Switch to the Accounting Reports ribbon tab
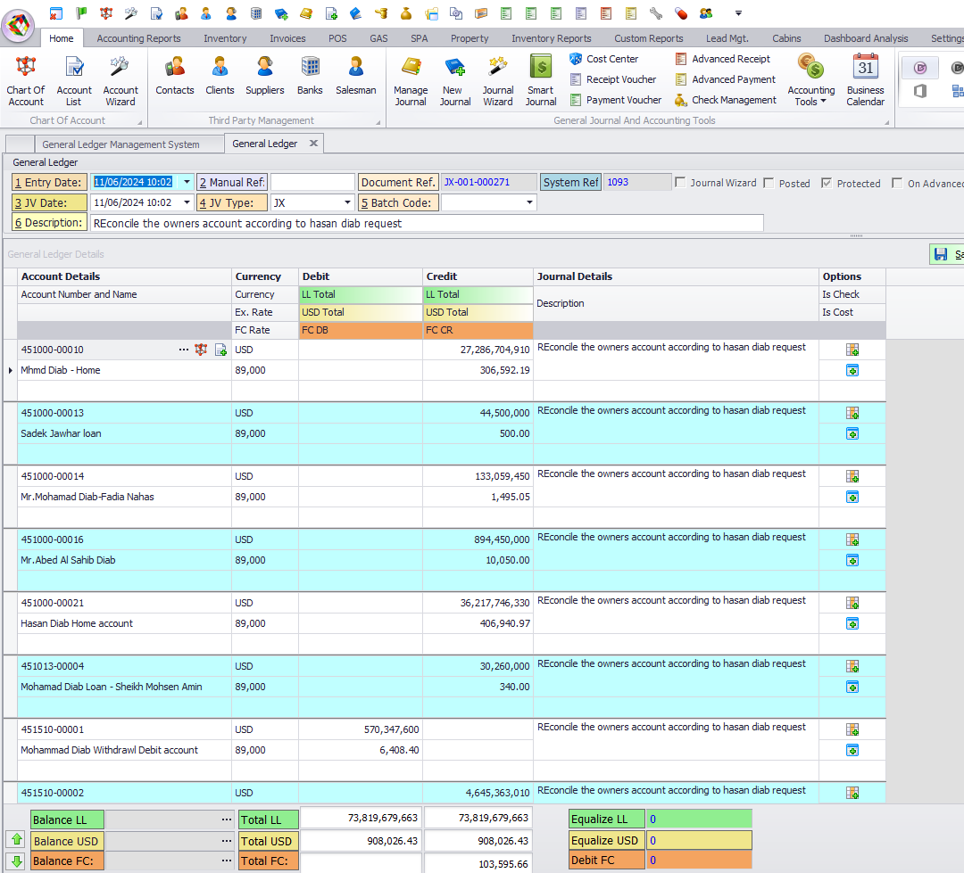The image size is (964, 873). (138, 38)
